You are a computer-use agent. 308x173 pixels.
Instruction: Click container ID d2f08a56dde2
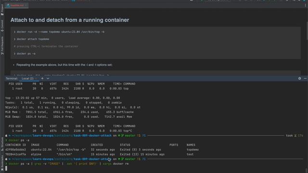[15, 149]
